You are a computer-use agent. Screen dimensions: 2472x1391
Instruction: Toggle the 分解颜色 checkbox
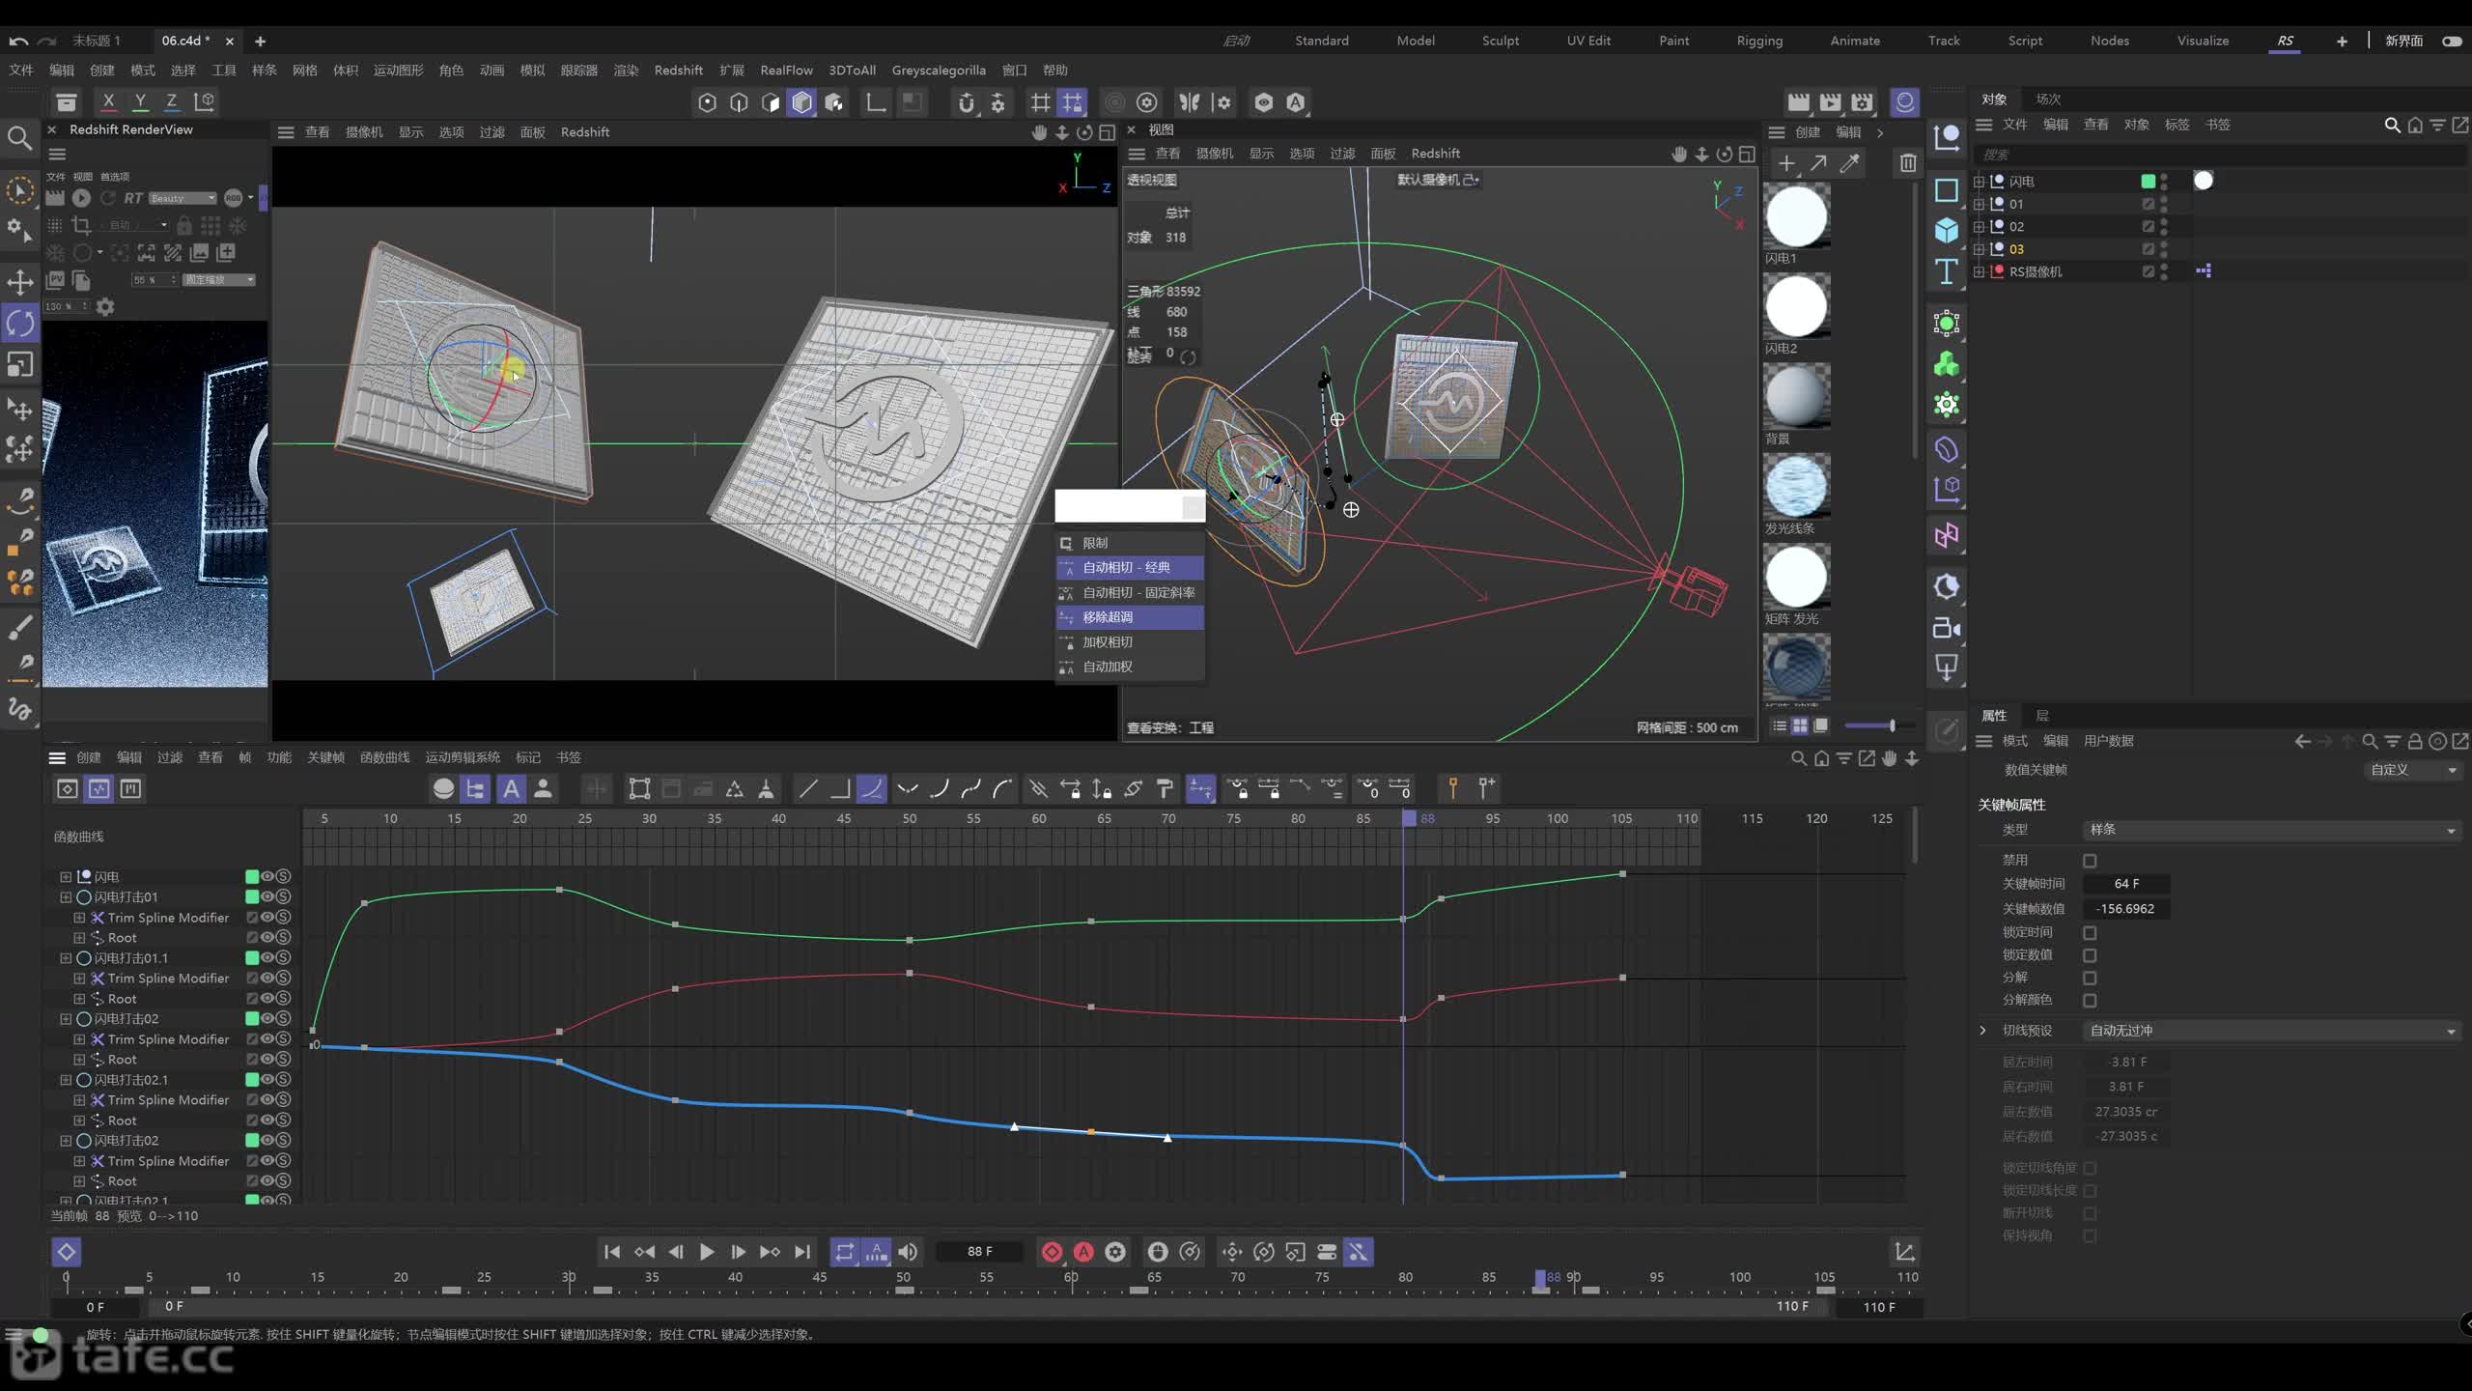pyautogui.click(x=2090, y=1001)
